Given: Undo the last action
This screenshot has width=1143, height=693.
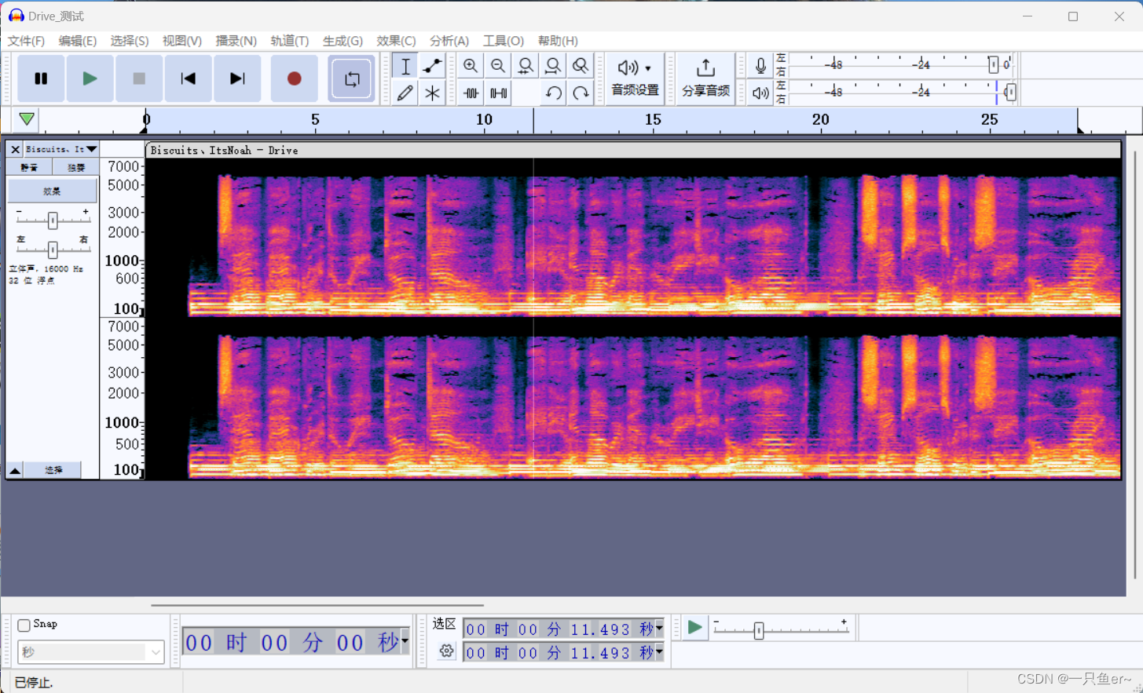Looking at the screenshot, I should pyautogui.click(x=553, y=93).
